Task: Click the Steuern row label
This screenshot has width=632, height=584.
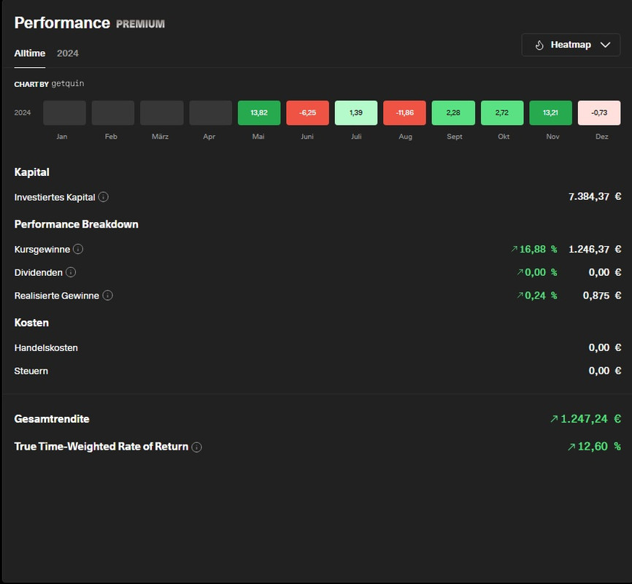Action: click(x=31, y=371)
